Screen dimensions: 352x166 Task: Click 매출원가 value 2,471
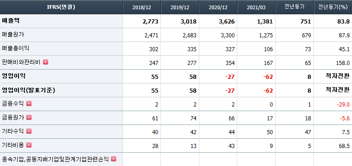151,36
